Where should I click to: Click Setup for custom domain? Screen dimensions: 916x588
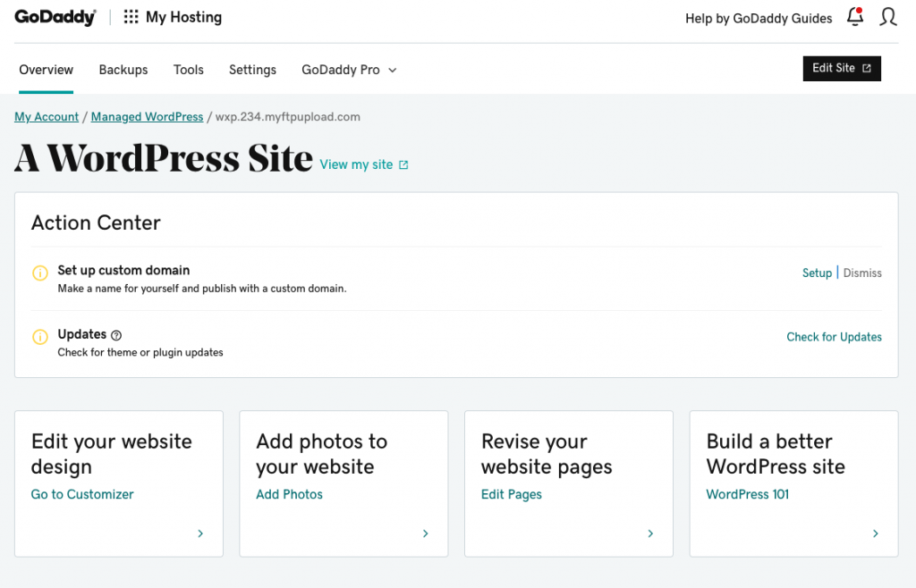coord(817,273)
